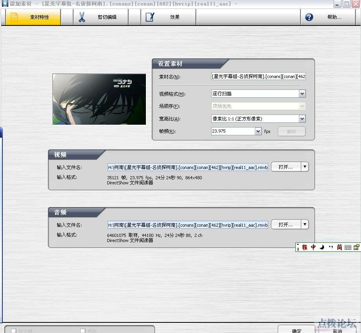Click 打开... in the 视频 section

point(286,167)
